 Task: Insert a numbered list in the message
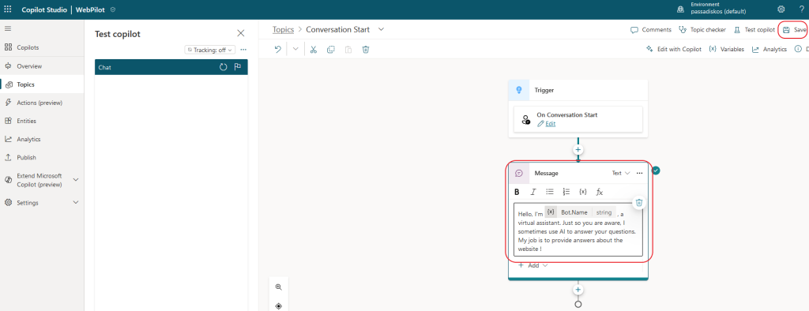coord(566,192)
